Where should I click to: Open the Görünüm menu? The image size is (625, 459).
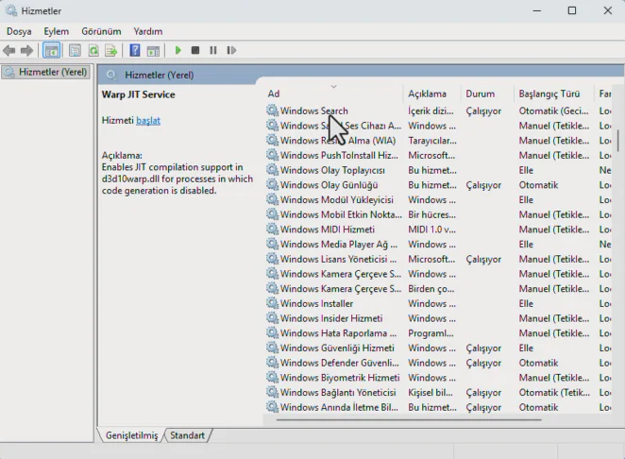(101, 31)
